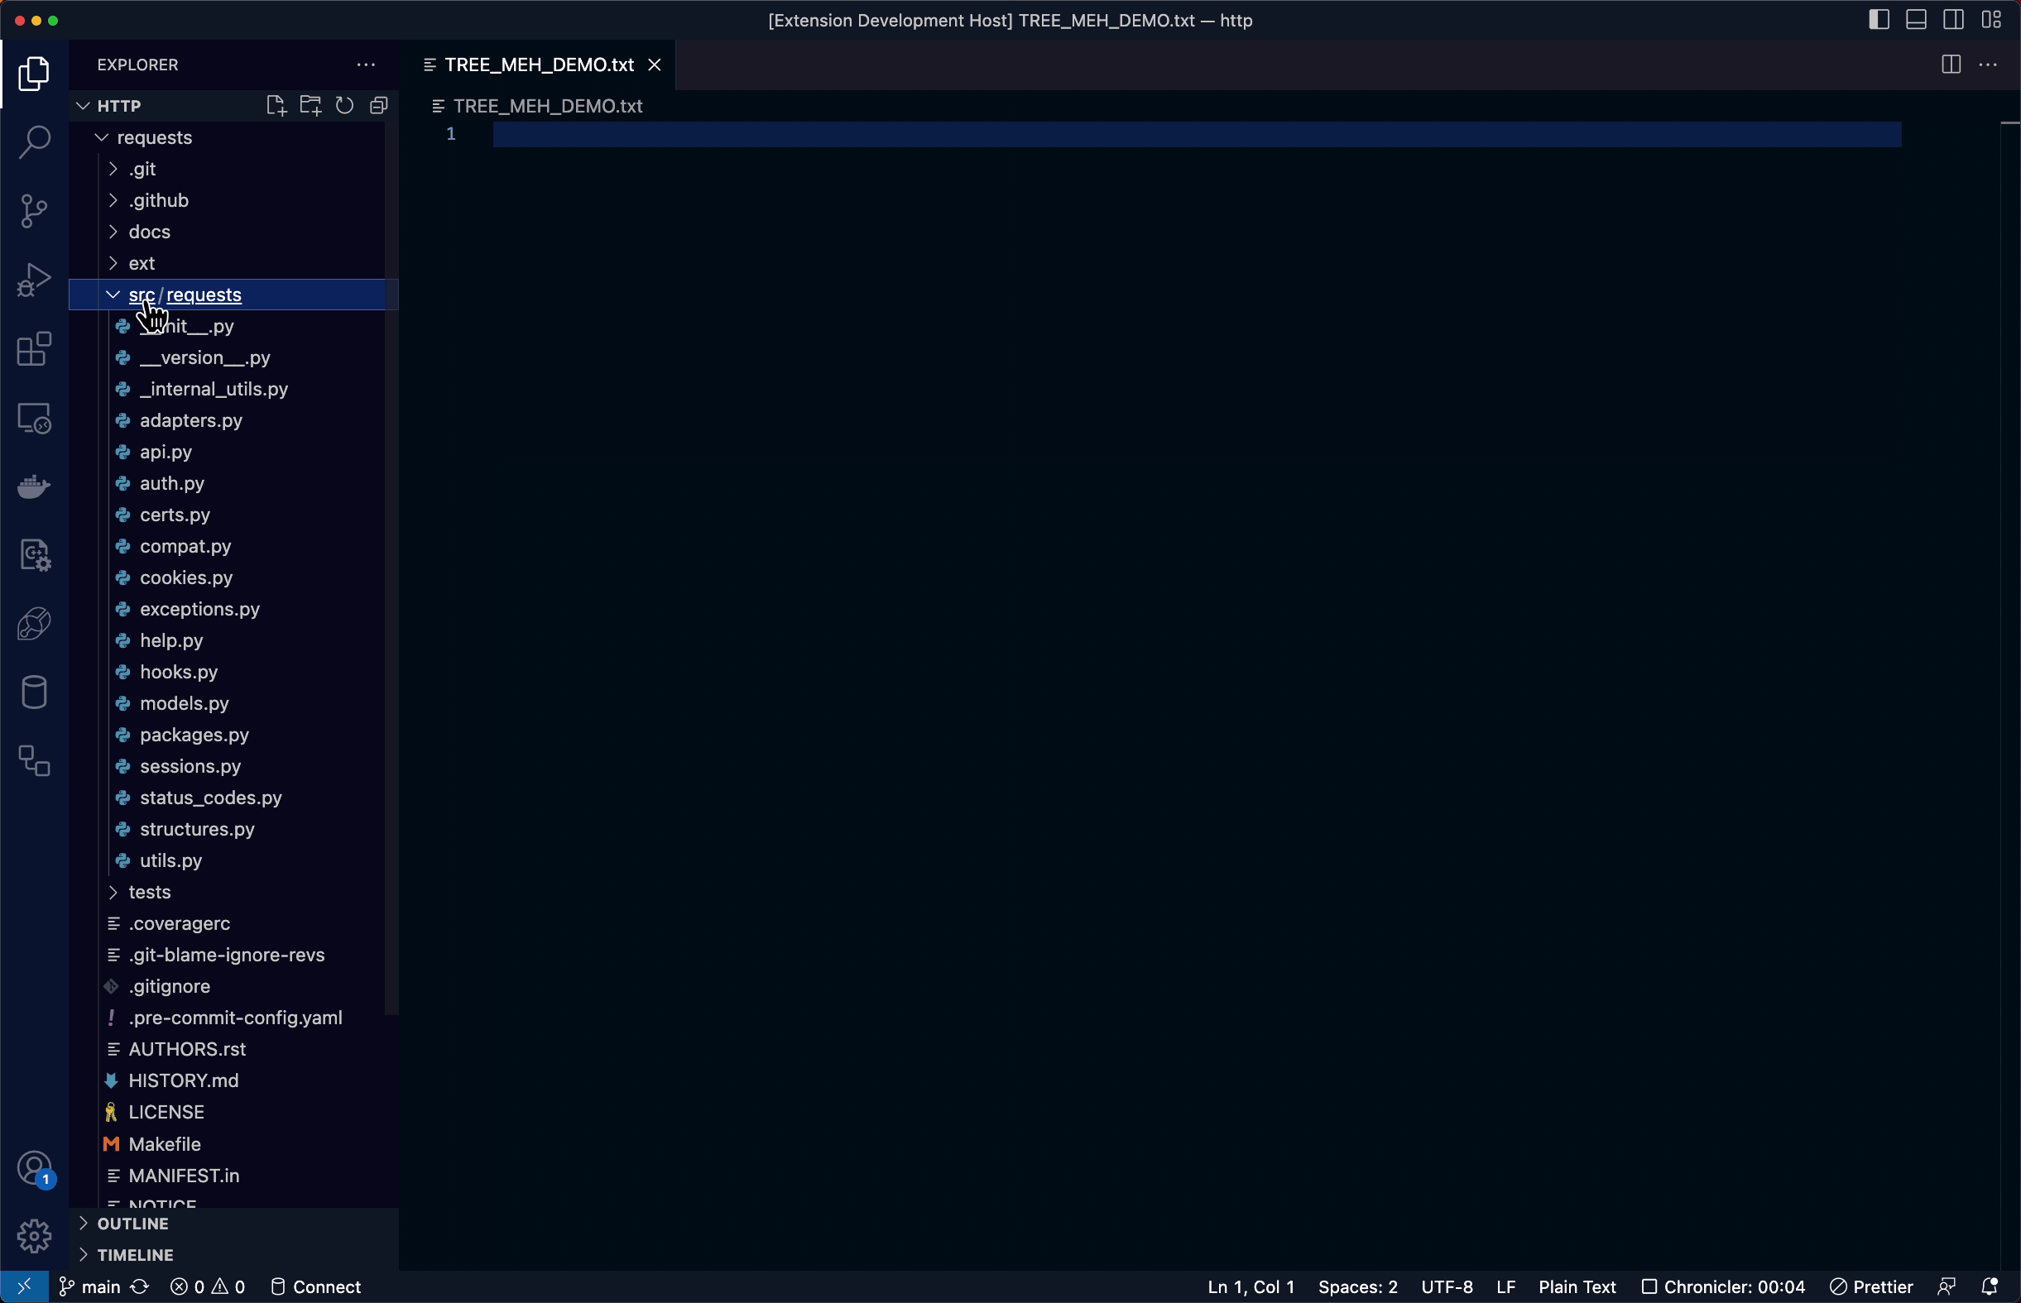This screenshot has height=1303, width=2021.
Task: Click the Prettier status bar item
Action: coord(1877,1286)
